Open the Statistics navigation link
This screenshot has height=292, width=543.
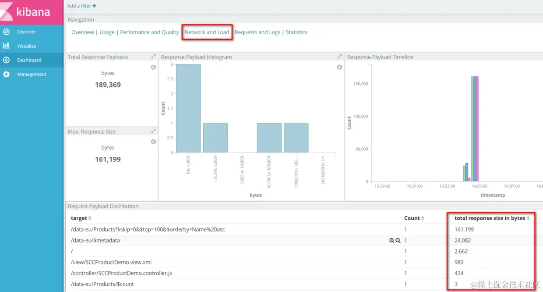[296, 32]
